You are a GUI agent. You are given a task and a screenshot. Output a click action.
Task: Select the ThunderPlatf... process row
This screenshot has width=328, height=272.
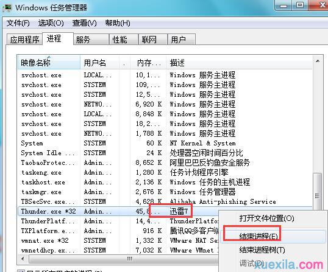coord(118,221)
